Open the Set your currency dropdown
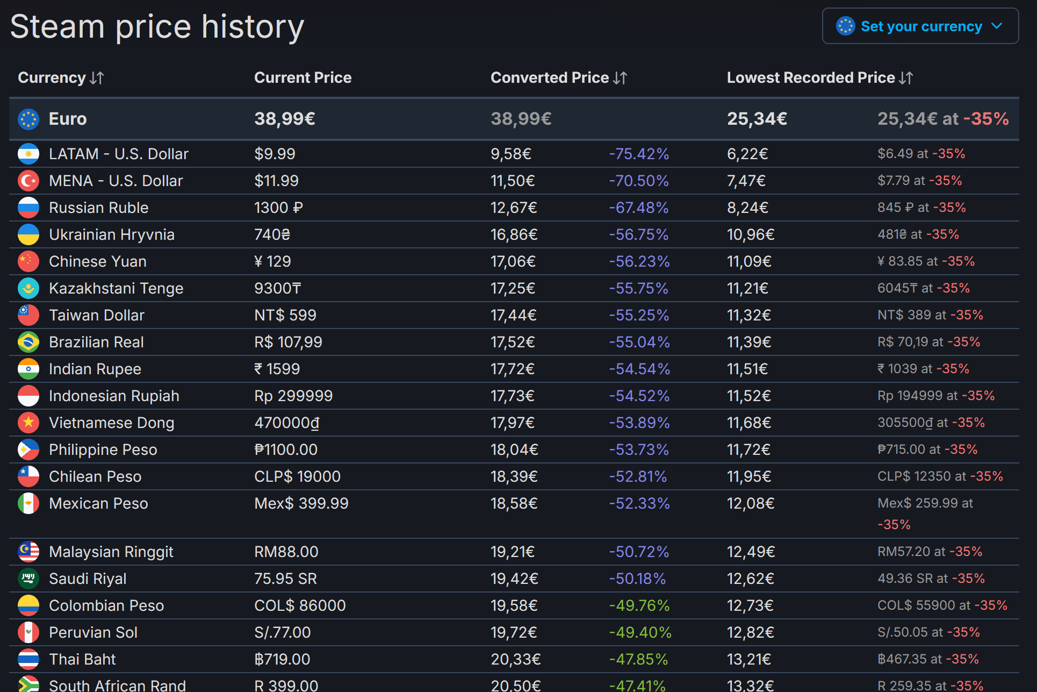The width and height of the screenshot is (1037, 692). pyautogui.click(x=920, y=26)
